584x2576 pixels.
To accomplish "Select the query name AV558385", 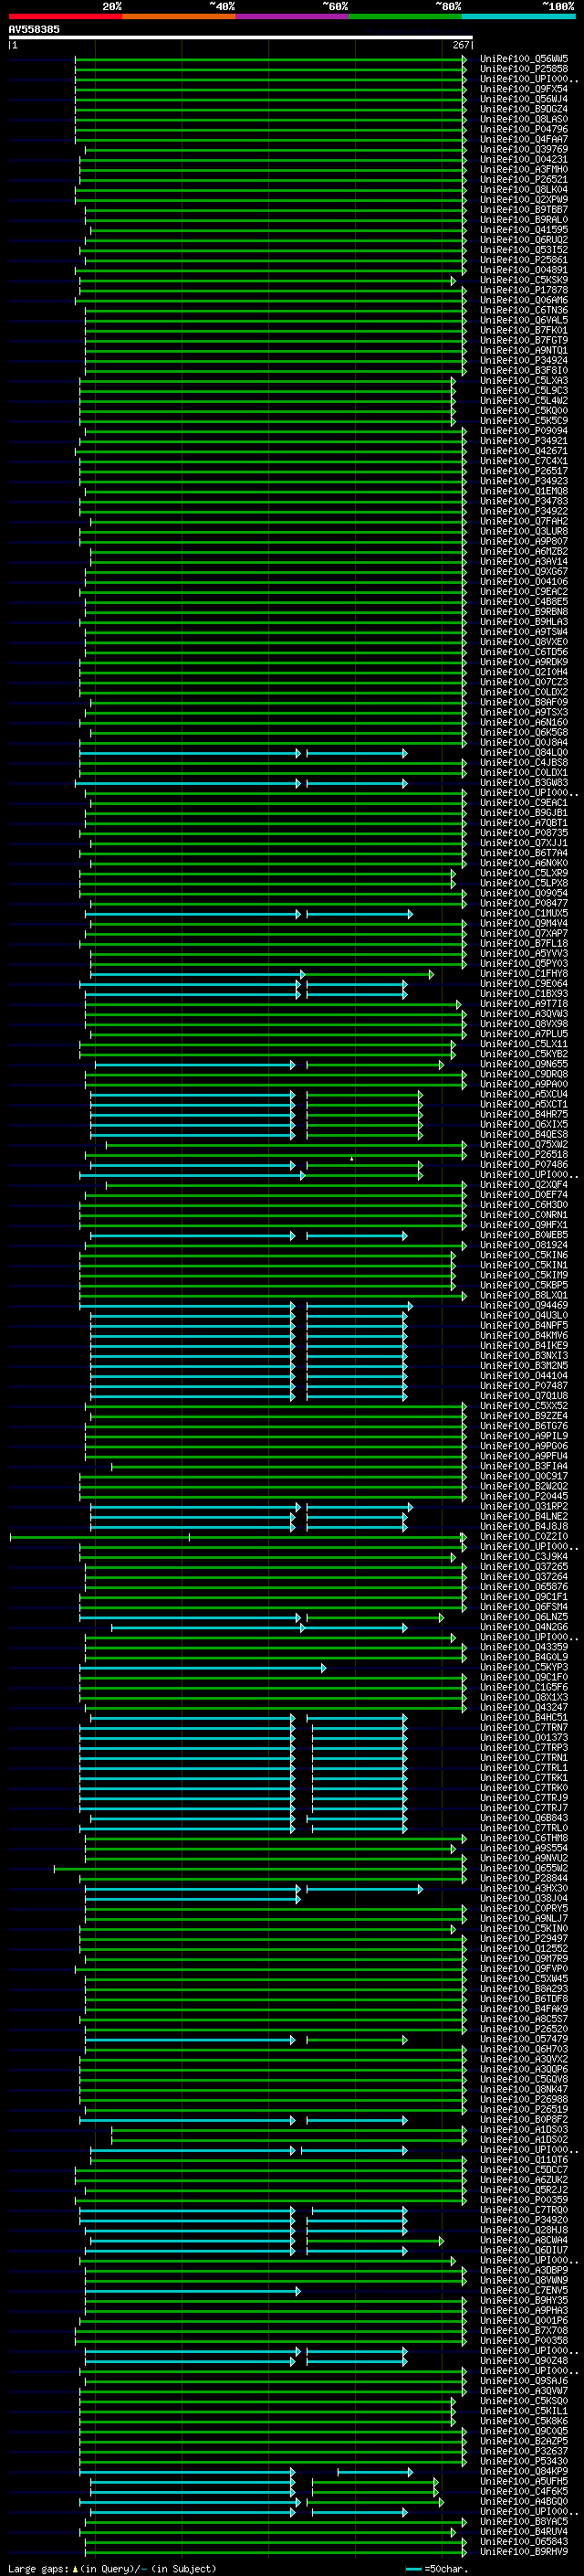I will pos(34,29).
